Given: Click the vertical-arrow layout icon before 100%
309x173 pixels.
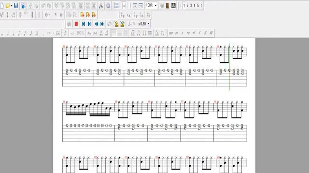Looking at the screenshot, I should pyautogui.click(x=135, y=6).
